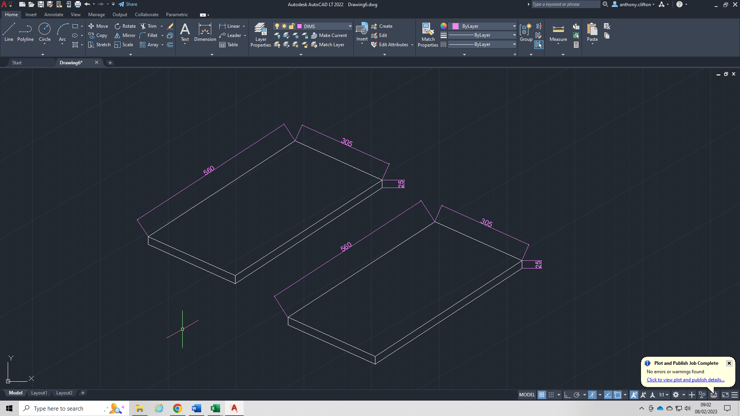This screenshot has height=416, width=740.
Task: Expand the ByLayer color dropdown
Action: click(x=514, y=26)
